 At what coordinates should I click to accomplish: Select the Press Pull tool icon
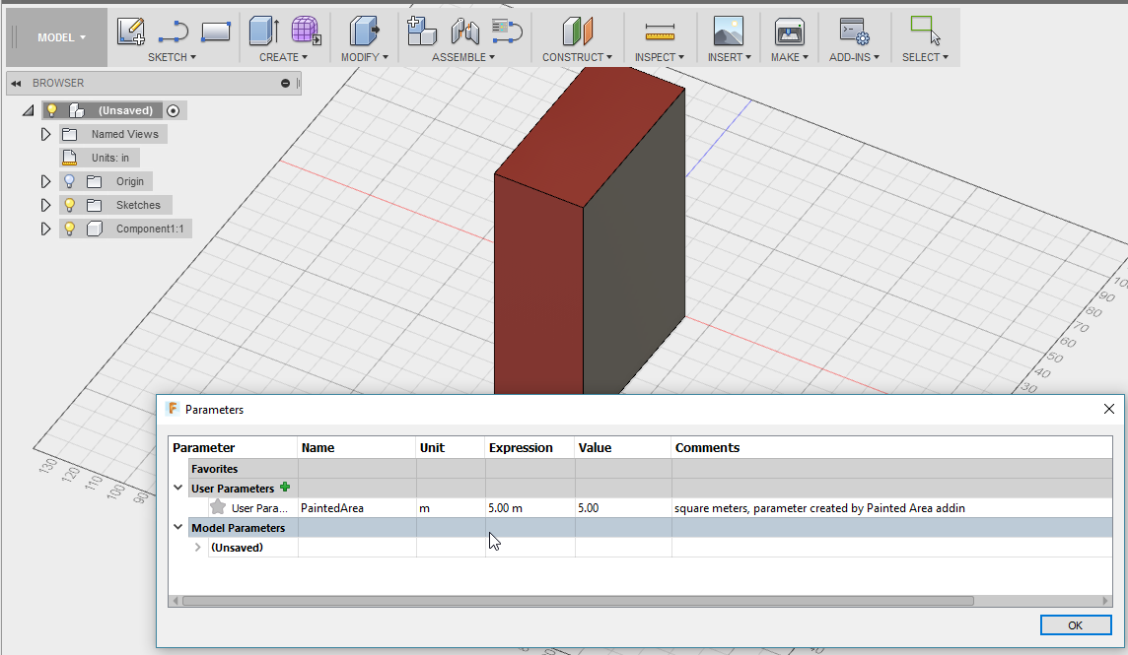[365, 32]
